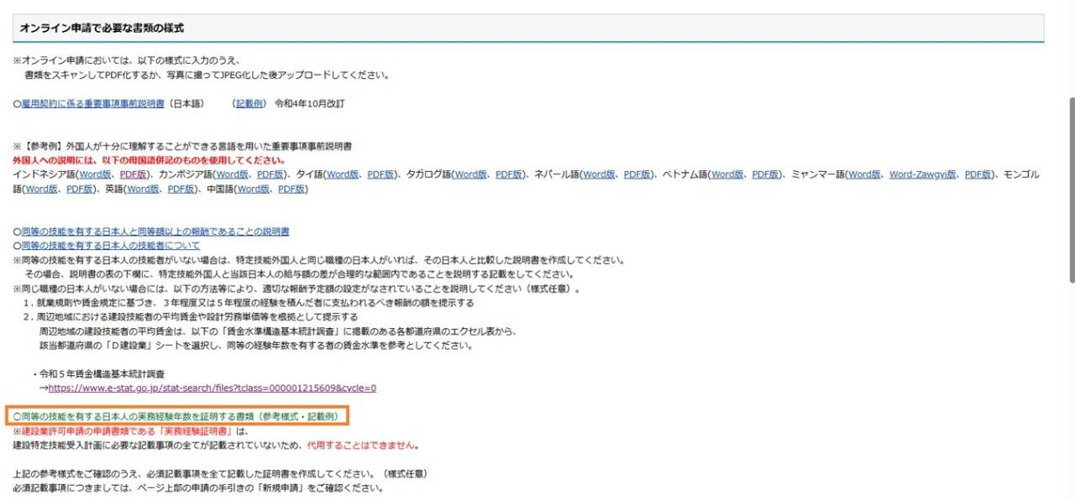This screenshot has width=1075, height=500.
Task: Download the Cambodian Word版 document
Action: pyautogui.click(x=232, y=174)
